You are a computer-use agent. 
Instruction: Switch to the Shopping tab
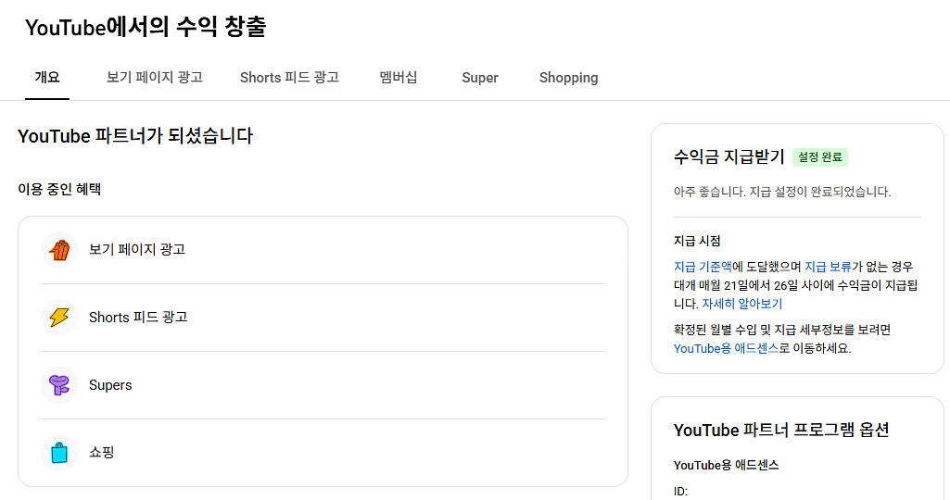point(568,78)
